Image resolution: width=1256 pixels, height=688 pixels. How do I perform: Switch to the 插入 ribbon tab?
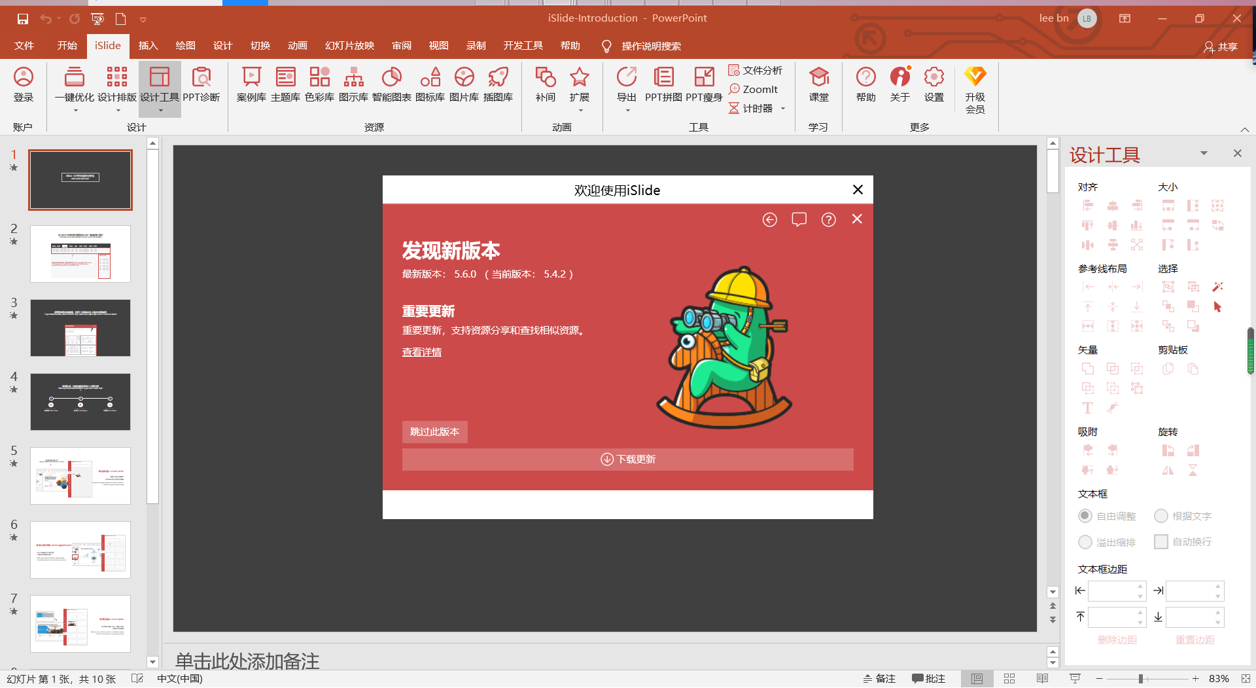click(148, 46)
